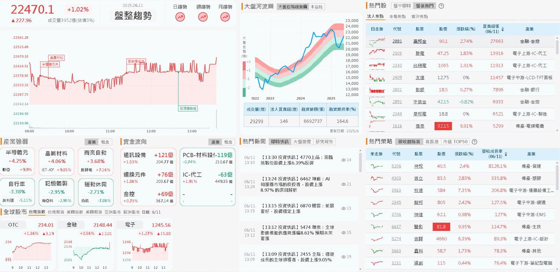Open stock code link 2409

click(397, 77)
